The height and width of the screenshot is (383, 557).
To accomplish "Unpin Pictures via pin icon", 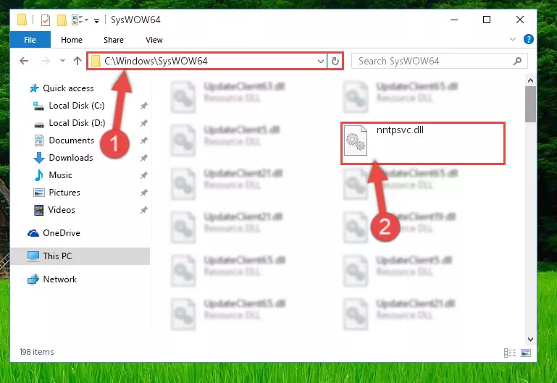I will [x=143, y=193].
